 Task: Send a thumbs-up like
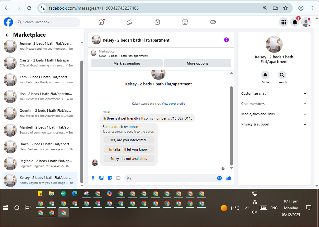pos(229,178)
